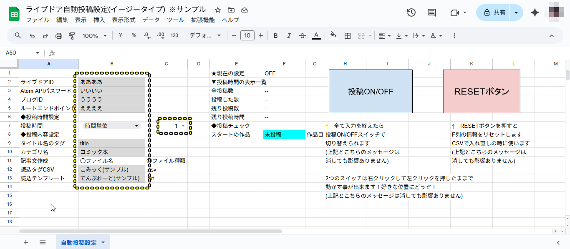
Task: Click the fill color paint icon
Action: [333, 36]
